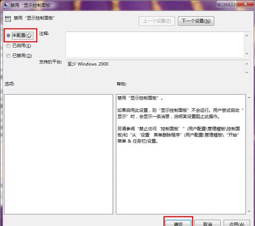Click the up arrow of comment box scrollbar
The image size is (255, 226).
point(247,36)
